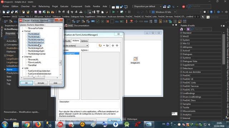
Task: Click the Pause button in debug toolbar
Action: click(x=129, y=12)
